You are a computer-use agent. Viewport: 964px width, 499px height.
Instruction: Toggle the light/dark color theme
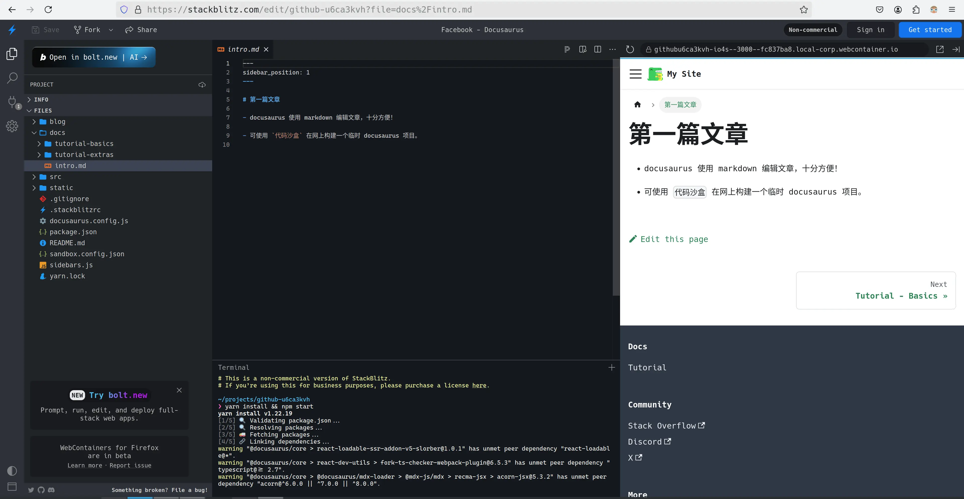[x=12, y=471]
